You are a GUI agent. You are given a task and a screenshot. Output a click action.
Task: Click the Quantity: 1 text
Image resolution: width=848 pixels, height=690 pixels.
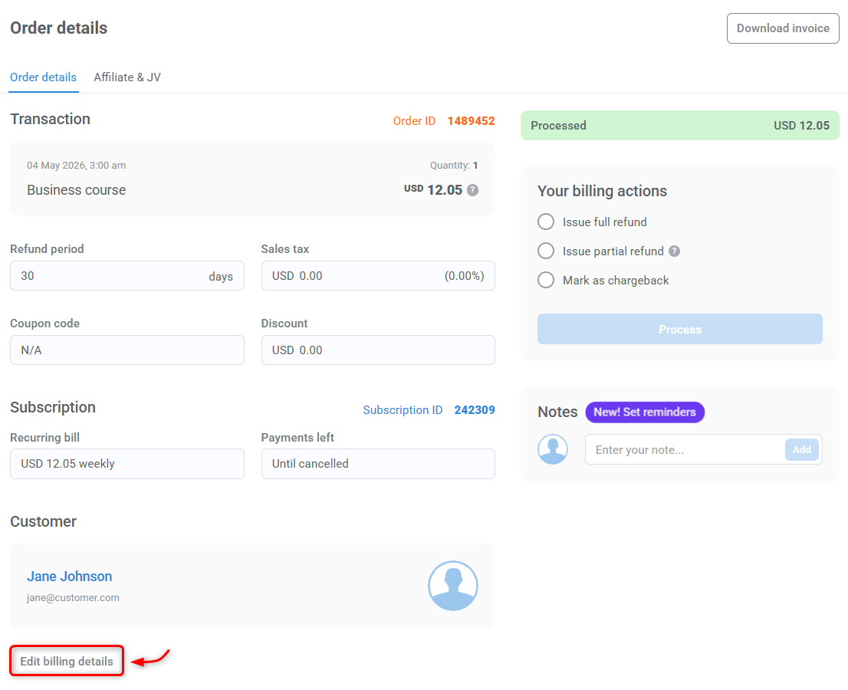(454, 166)
